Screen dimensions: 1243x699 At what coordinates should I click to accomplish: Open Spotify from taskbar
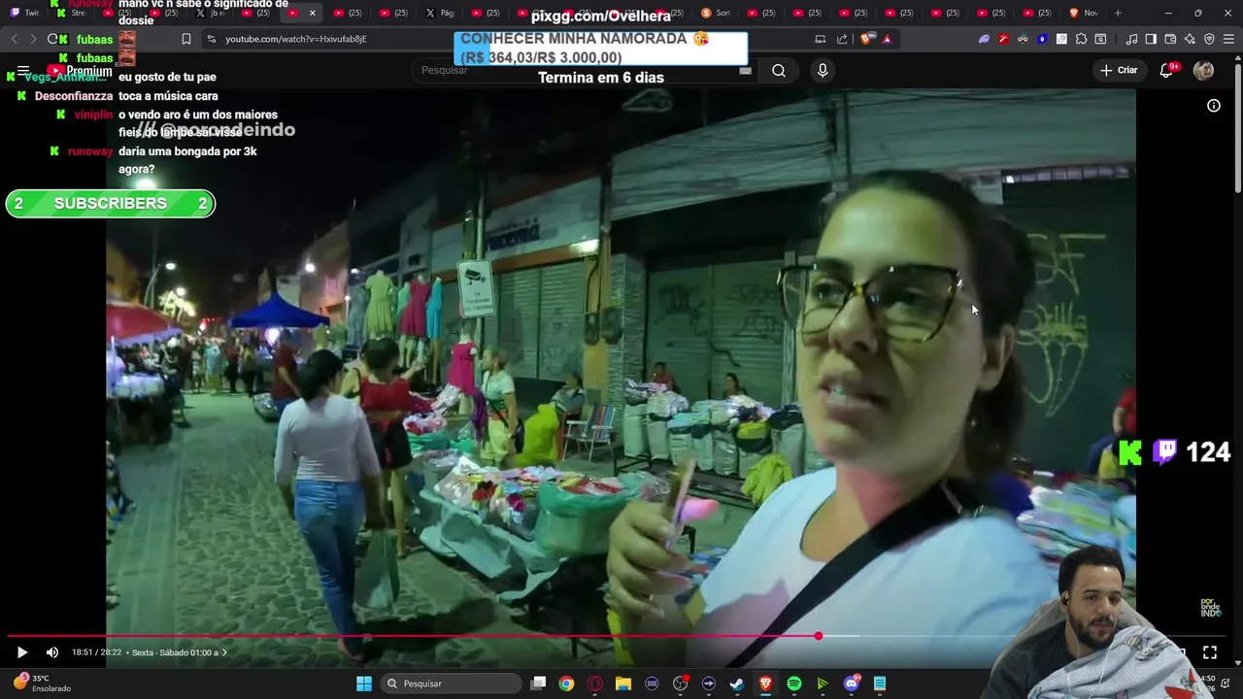(794, 683)
